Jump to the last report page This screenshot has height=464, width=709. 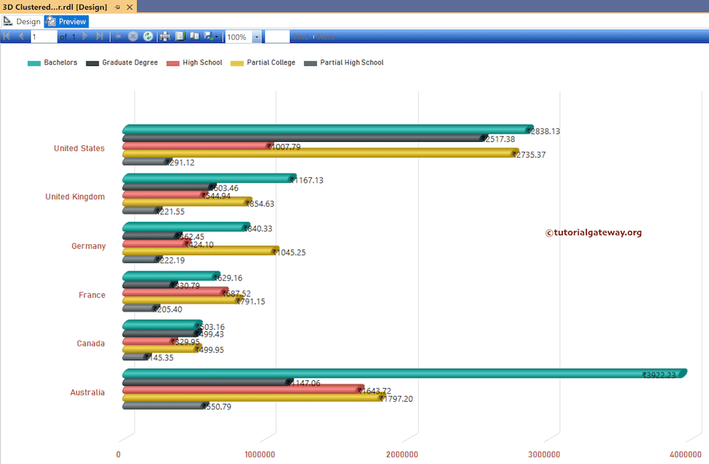tap(100, 36)
